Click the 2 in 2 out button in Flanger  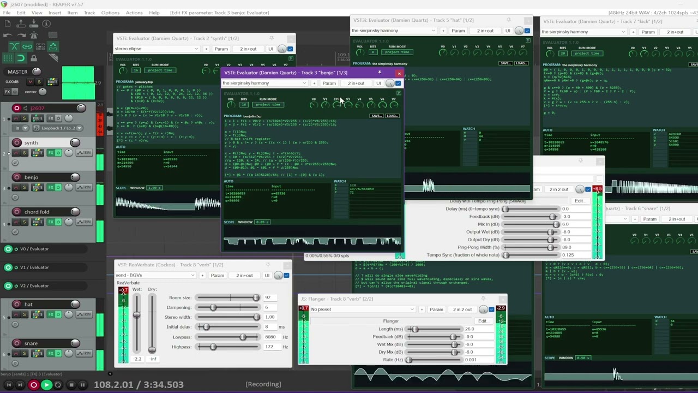click(462, 309)
